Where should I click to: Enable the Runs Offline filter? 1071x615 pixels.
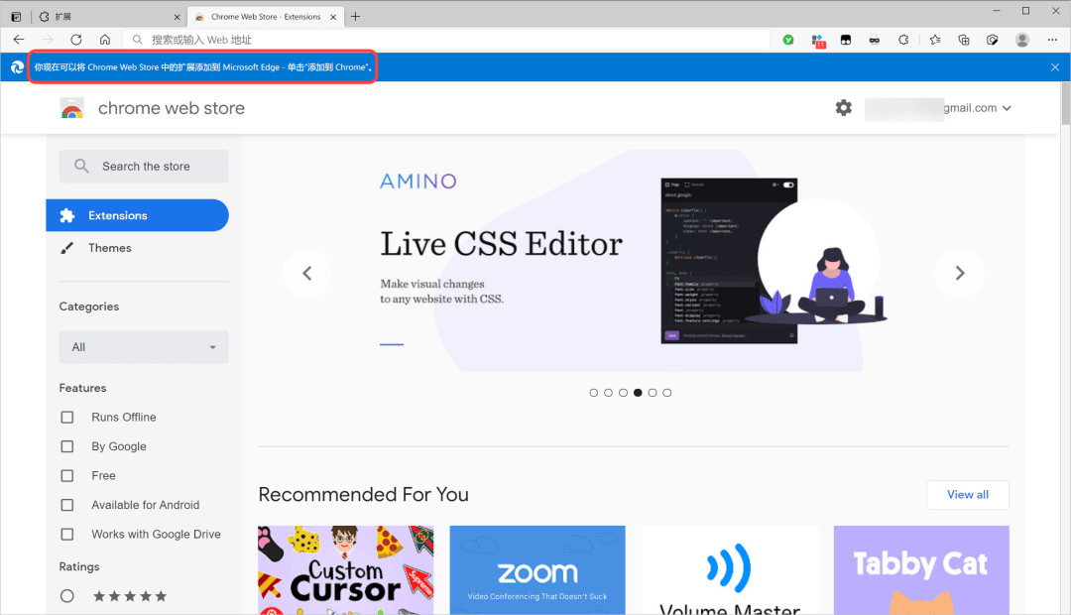click(67, 417)
